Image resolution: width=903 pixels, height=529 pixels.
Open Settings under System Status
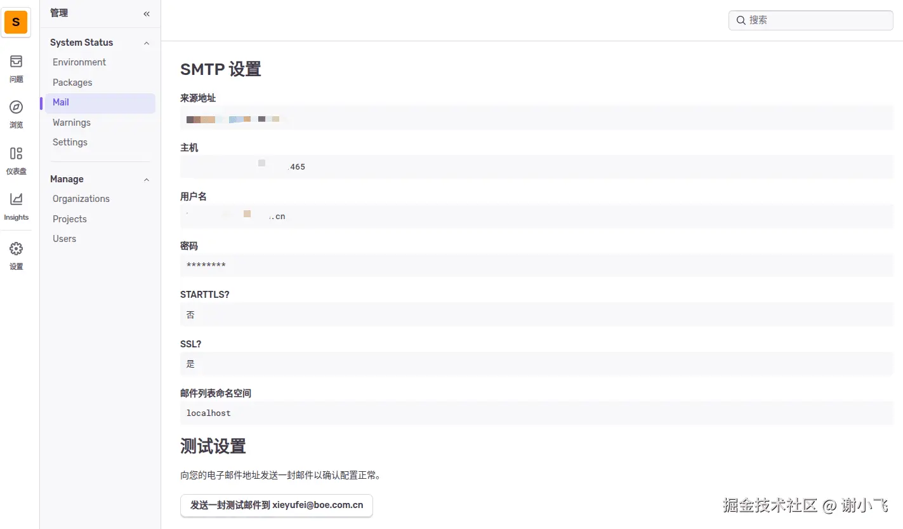coord(70,142)
